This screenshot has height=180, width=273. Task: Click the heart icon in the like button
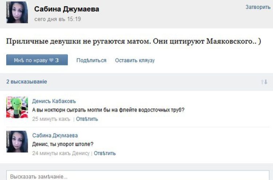(x=51, y=60)
